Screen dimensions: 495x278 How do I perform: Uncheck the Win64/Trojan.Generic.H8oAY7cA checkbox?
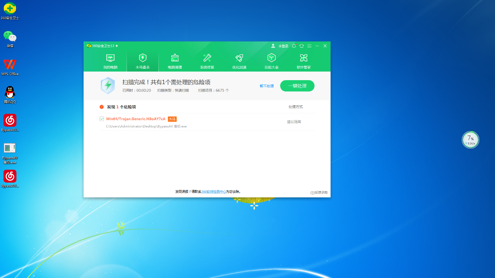[102, 119]
